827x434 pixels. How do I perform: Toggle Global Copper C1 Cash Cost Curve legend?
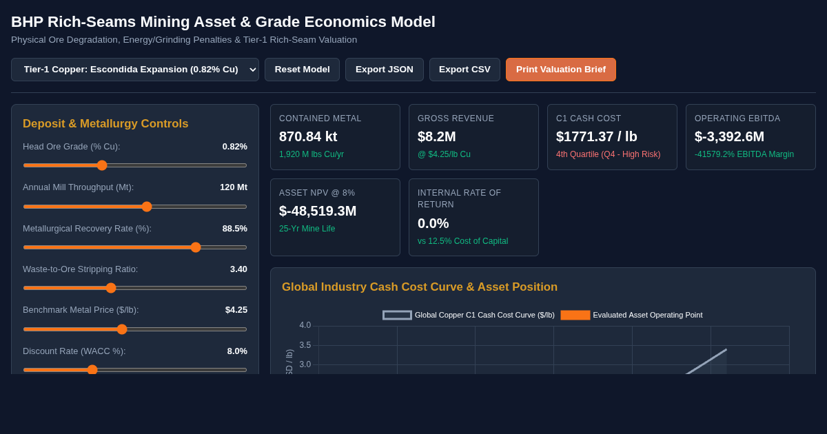[469, 315]
